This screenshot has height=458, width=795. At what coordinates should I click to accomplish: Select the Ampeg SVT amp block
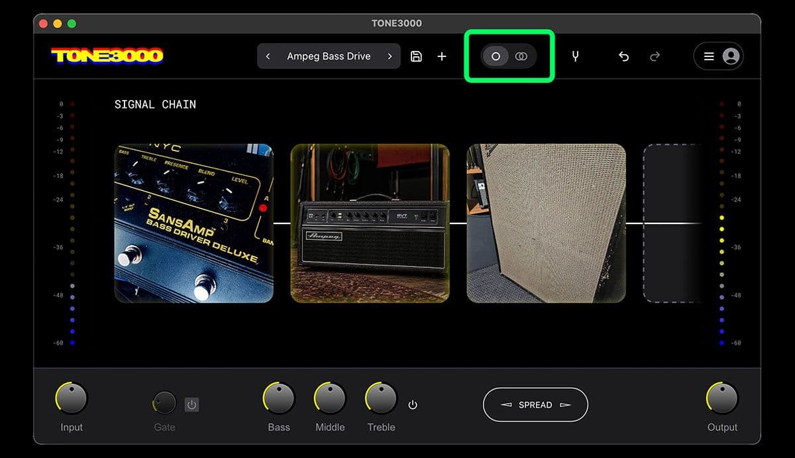pos(370,223)
